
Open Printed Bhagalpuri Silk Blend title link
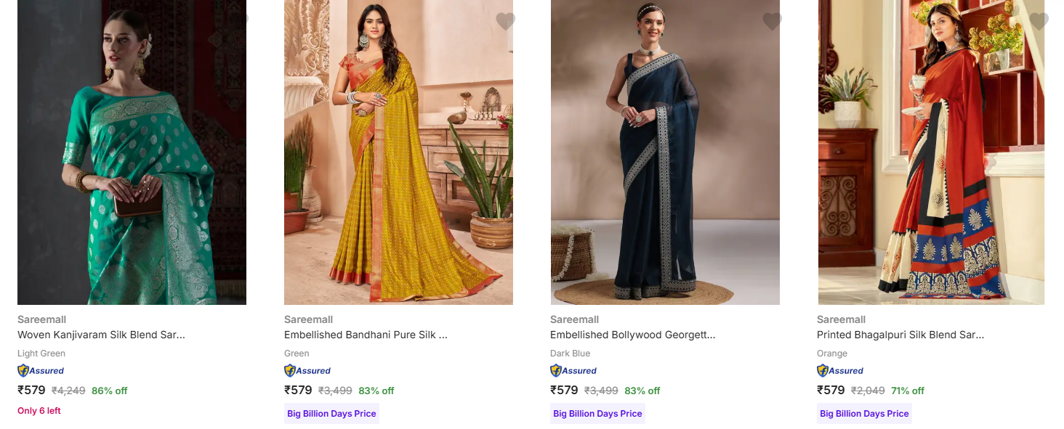tap(900, 335)
